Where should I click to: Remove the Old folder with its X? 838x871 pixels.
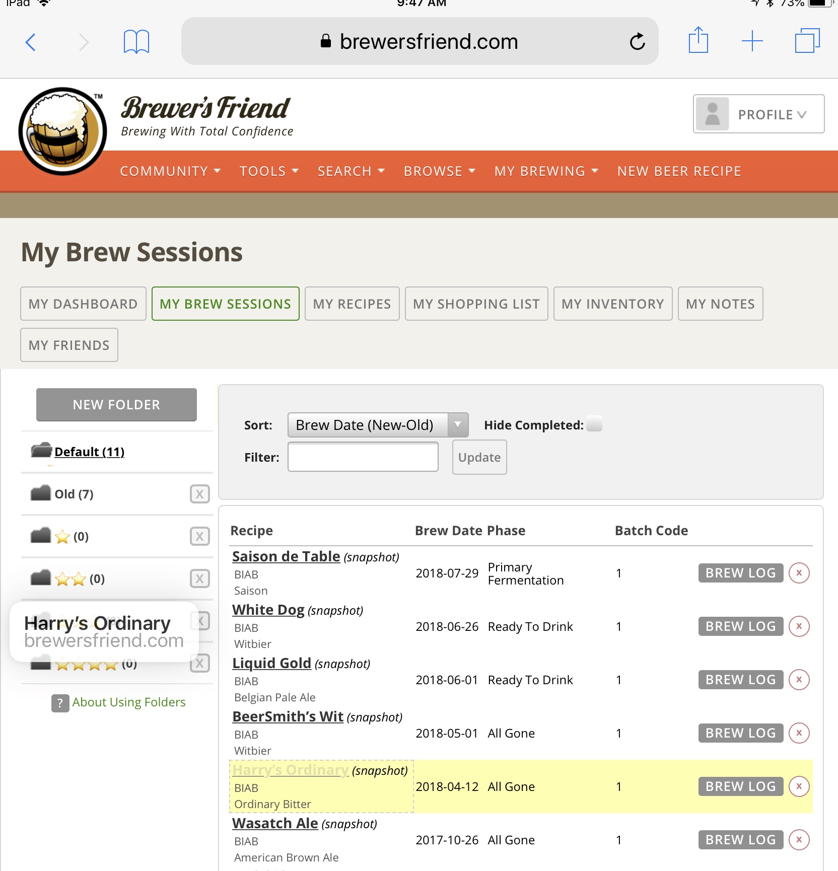199,494
